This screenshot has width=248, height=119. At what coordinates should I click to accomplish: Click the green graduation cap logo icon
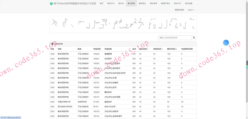tap(51, 3)
